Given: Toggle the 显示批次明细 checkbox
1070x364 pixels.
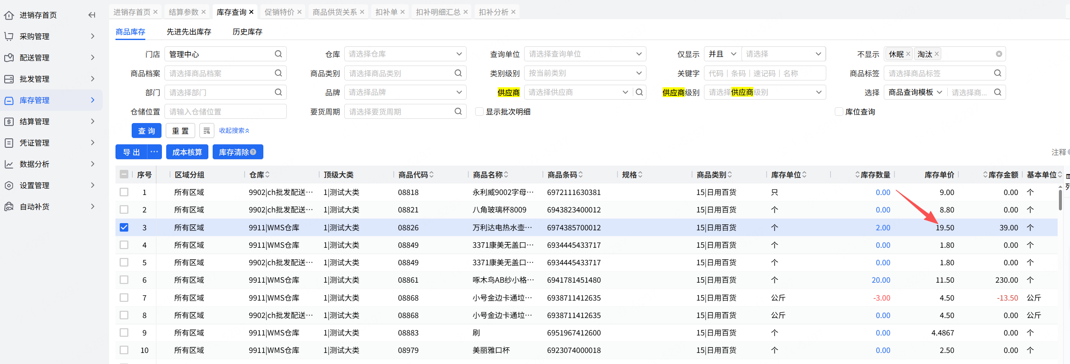Looking at the screenshot, I should pyautogui.click(x=479, y=112).
